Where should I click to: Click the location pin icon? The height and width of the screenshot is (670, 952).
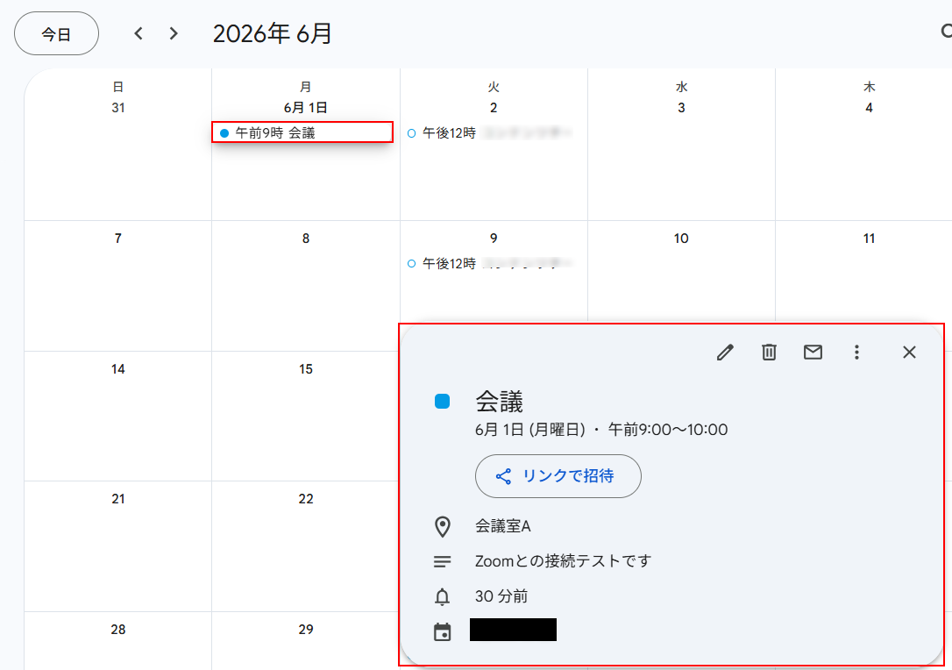(x=443, y=527)
